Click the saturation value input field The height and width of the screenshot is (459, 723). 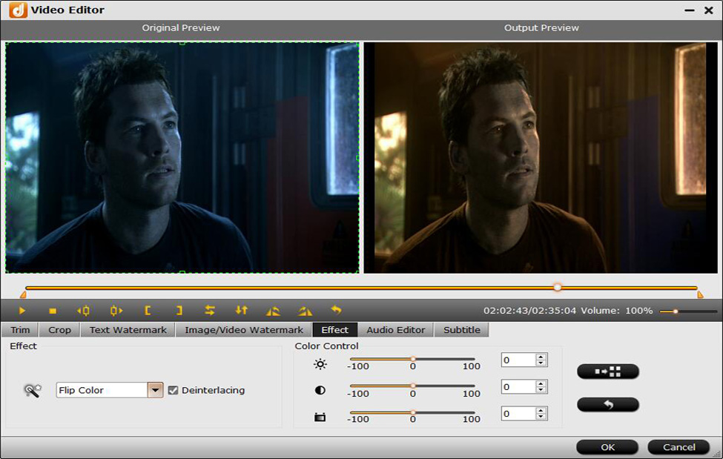(518, 414)
